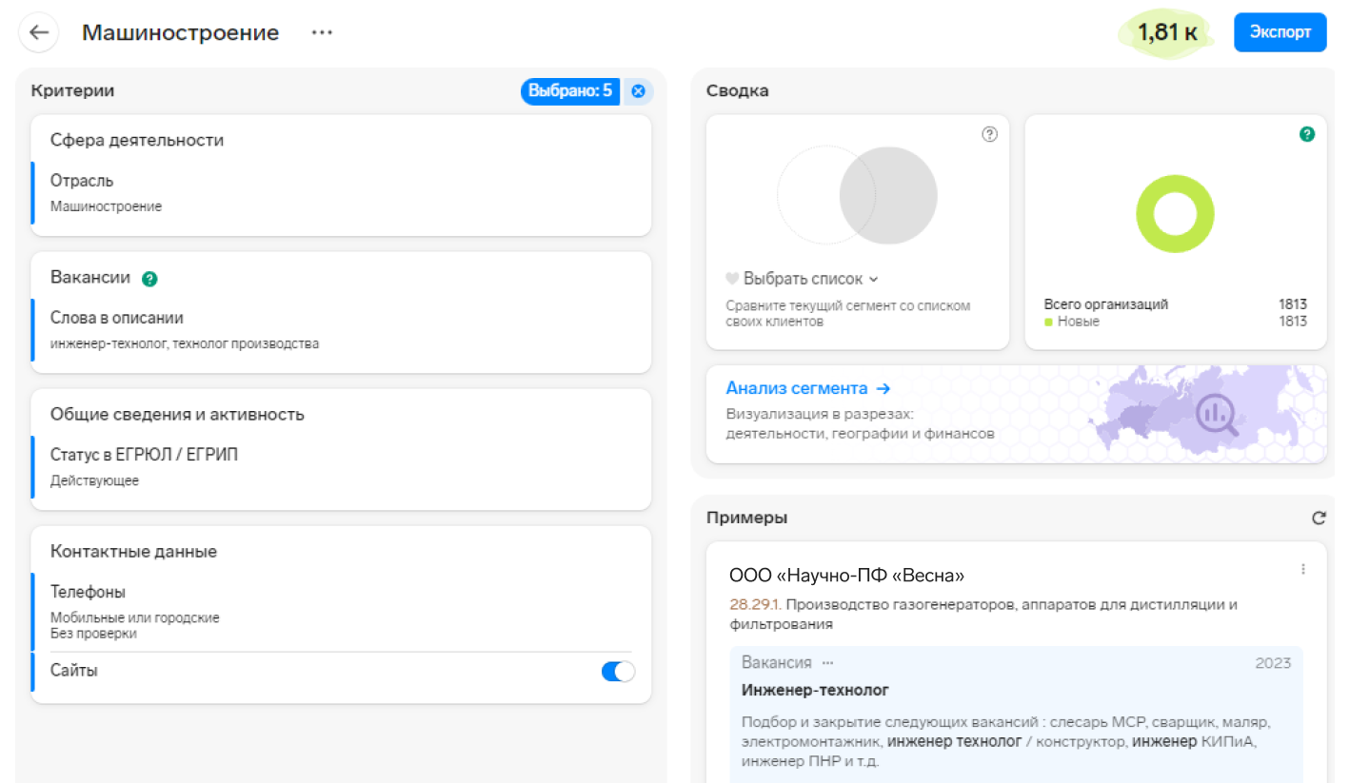Click the back arrow button
This screenshot has width=1350, height=783.
point(39,32)
